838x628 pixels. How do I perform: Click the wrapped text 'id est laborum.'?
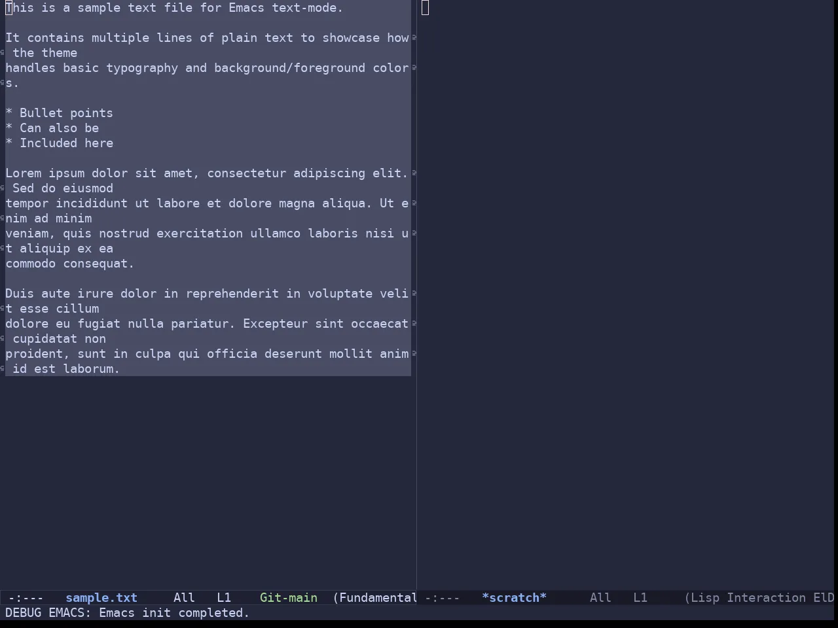pyautogui.click(x=66, y=369)
